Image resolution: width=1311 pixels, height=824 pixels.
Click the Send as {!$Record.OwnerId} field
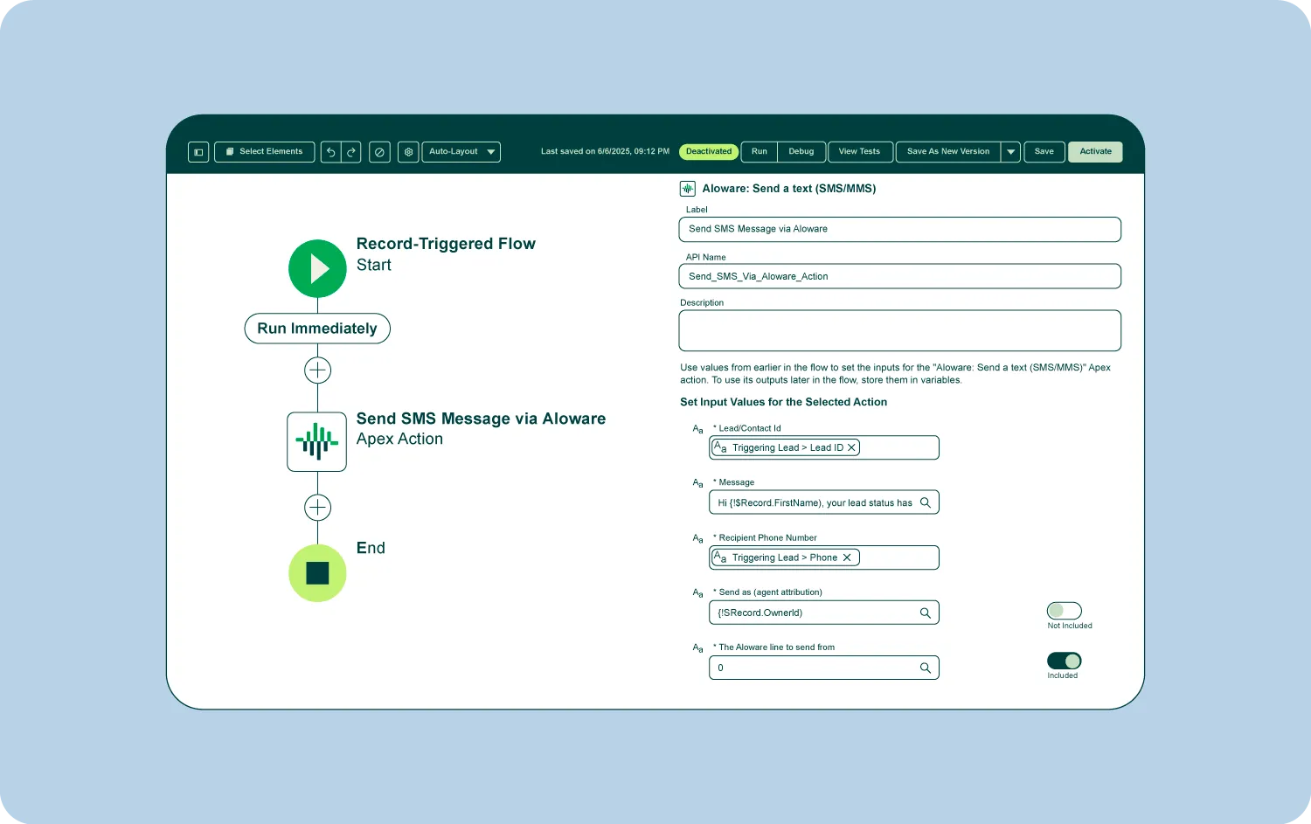point(824,613)
